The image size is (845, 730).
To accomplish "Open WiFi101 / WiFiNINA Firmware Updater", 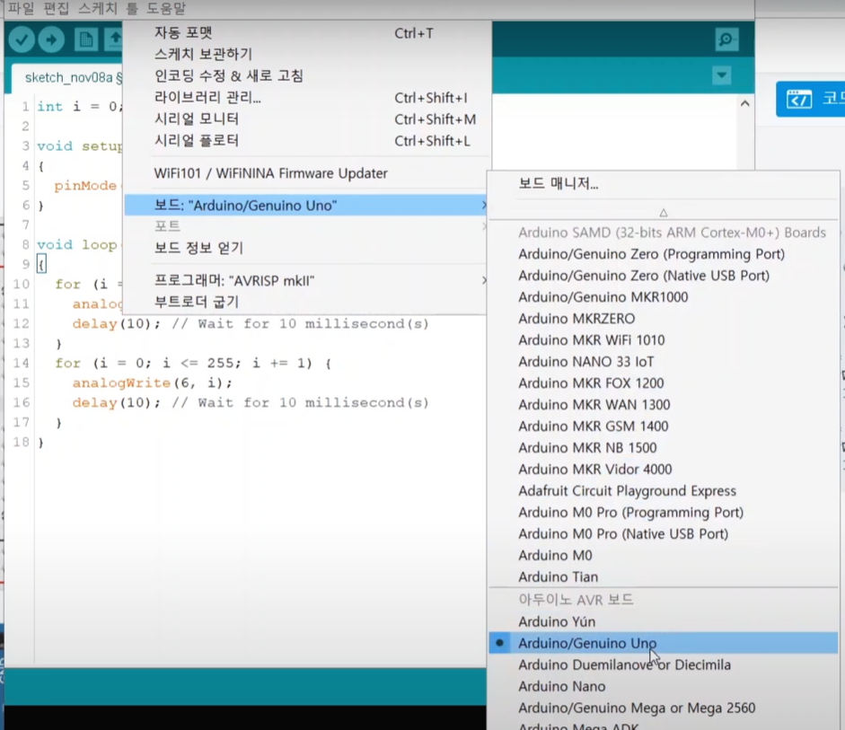I will [306, 173].
